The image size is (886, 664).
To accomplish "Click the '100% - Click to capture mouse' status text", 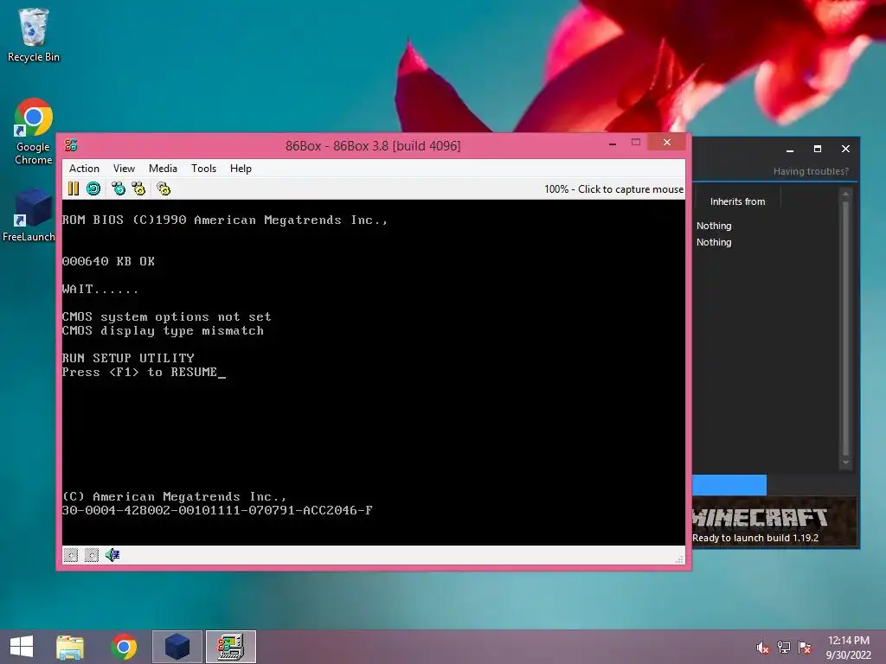I will (613, 189).
